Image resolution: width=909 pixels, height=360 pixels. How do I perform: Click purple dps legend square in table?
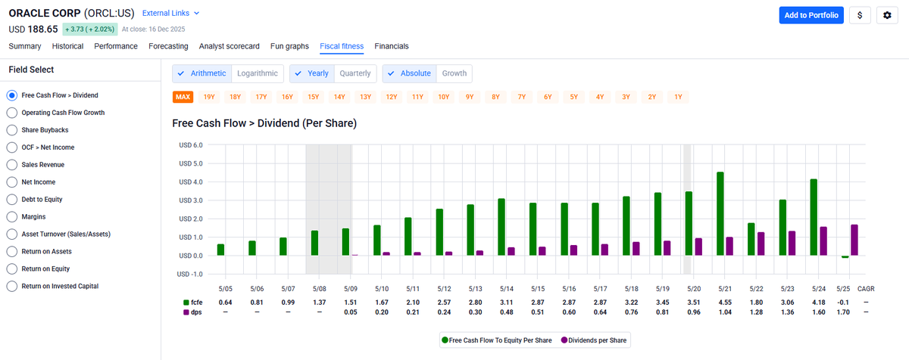click(186, 312)
